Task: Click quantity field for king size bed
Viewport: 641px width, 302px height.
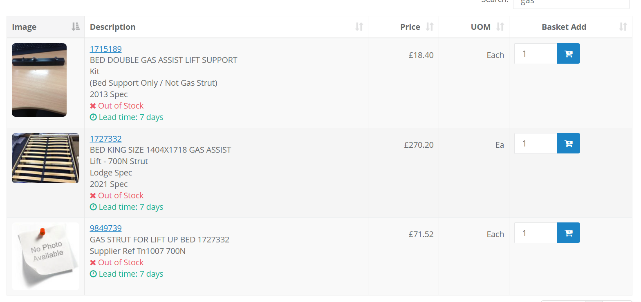Action: click(x=536, y=144)
